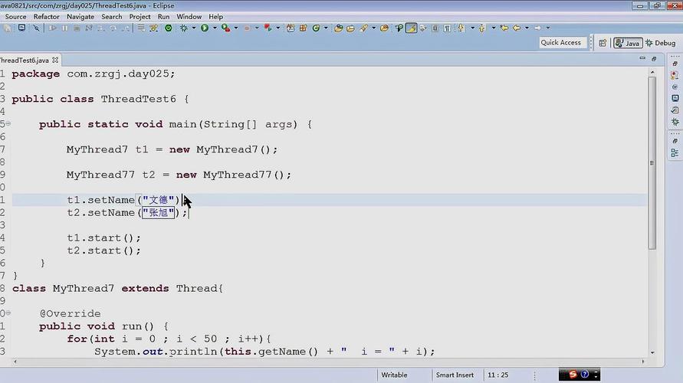Minimize the editor area
The image size is (683, 383).
point(642,58)
